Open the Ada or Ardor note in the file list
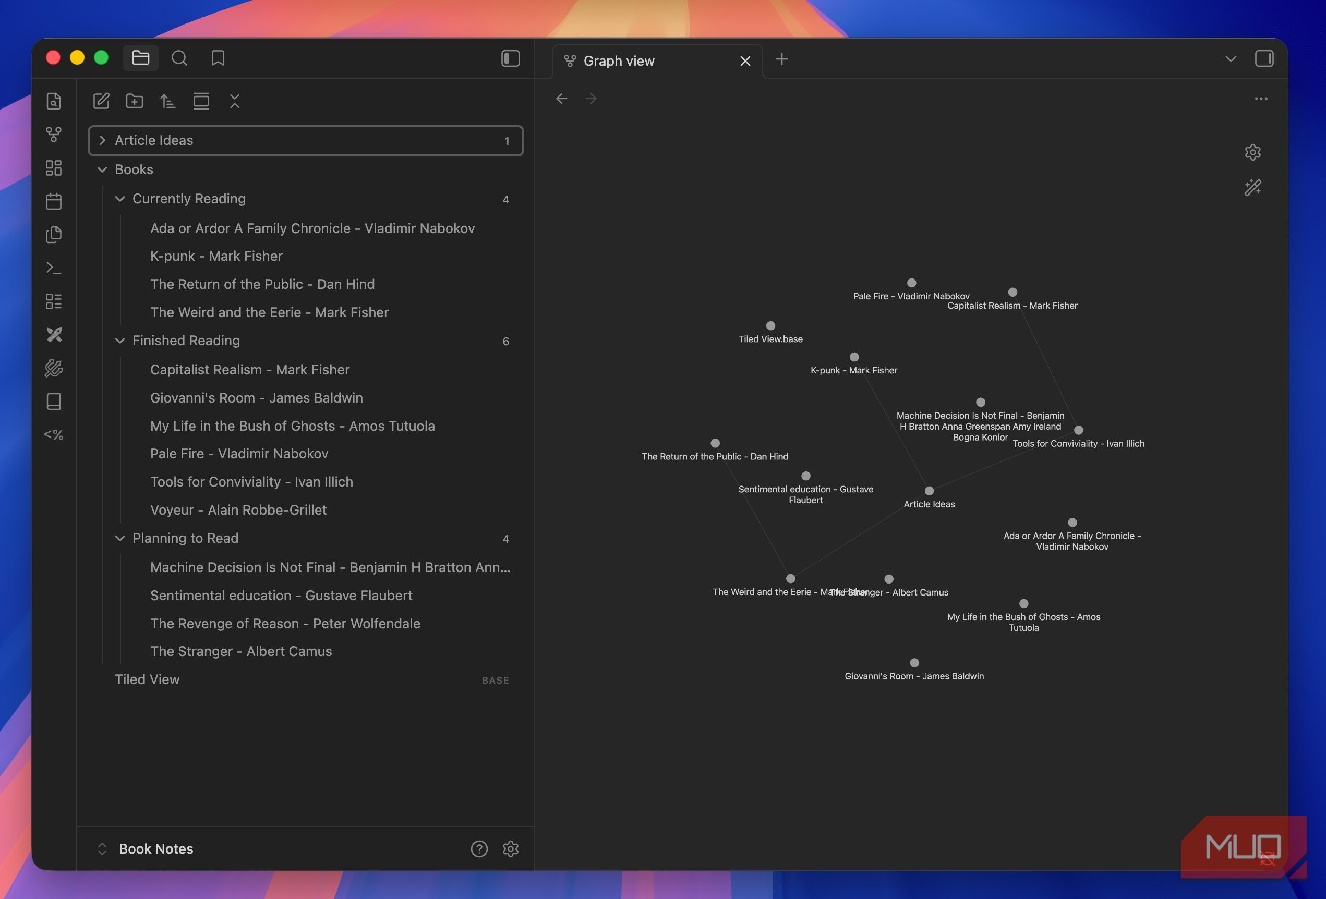 click(x=312, y=228)
